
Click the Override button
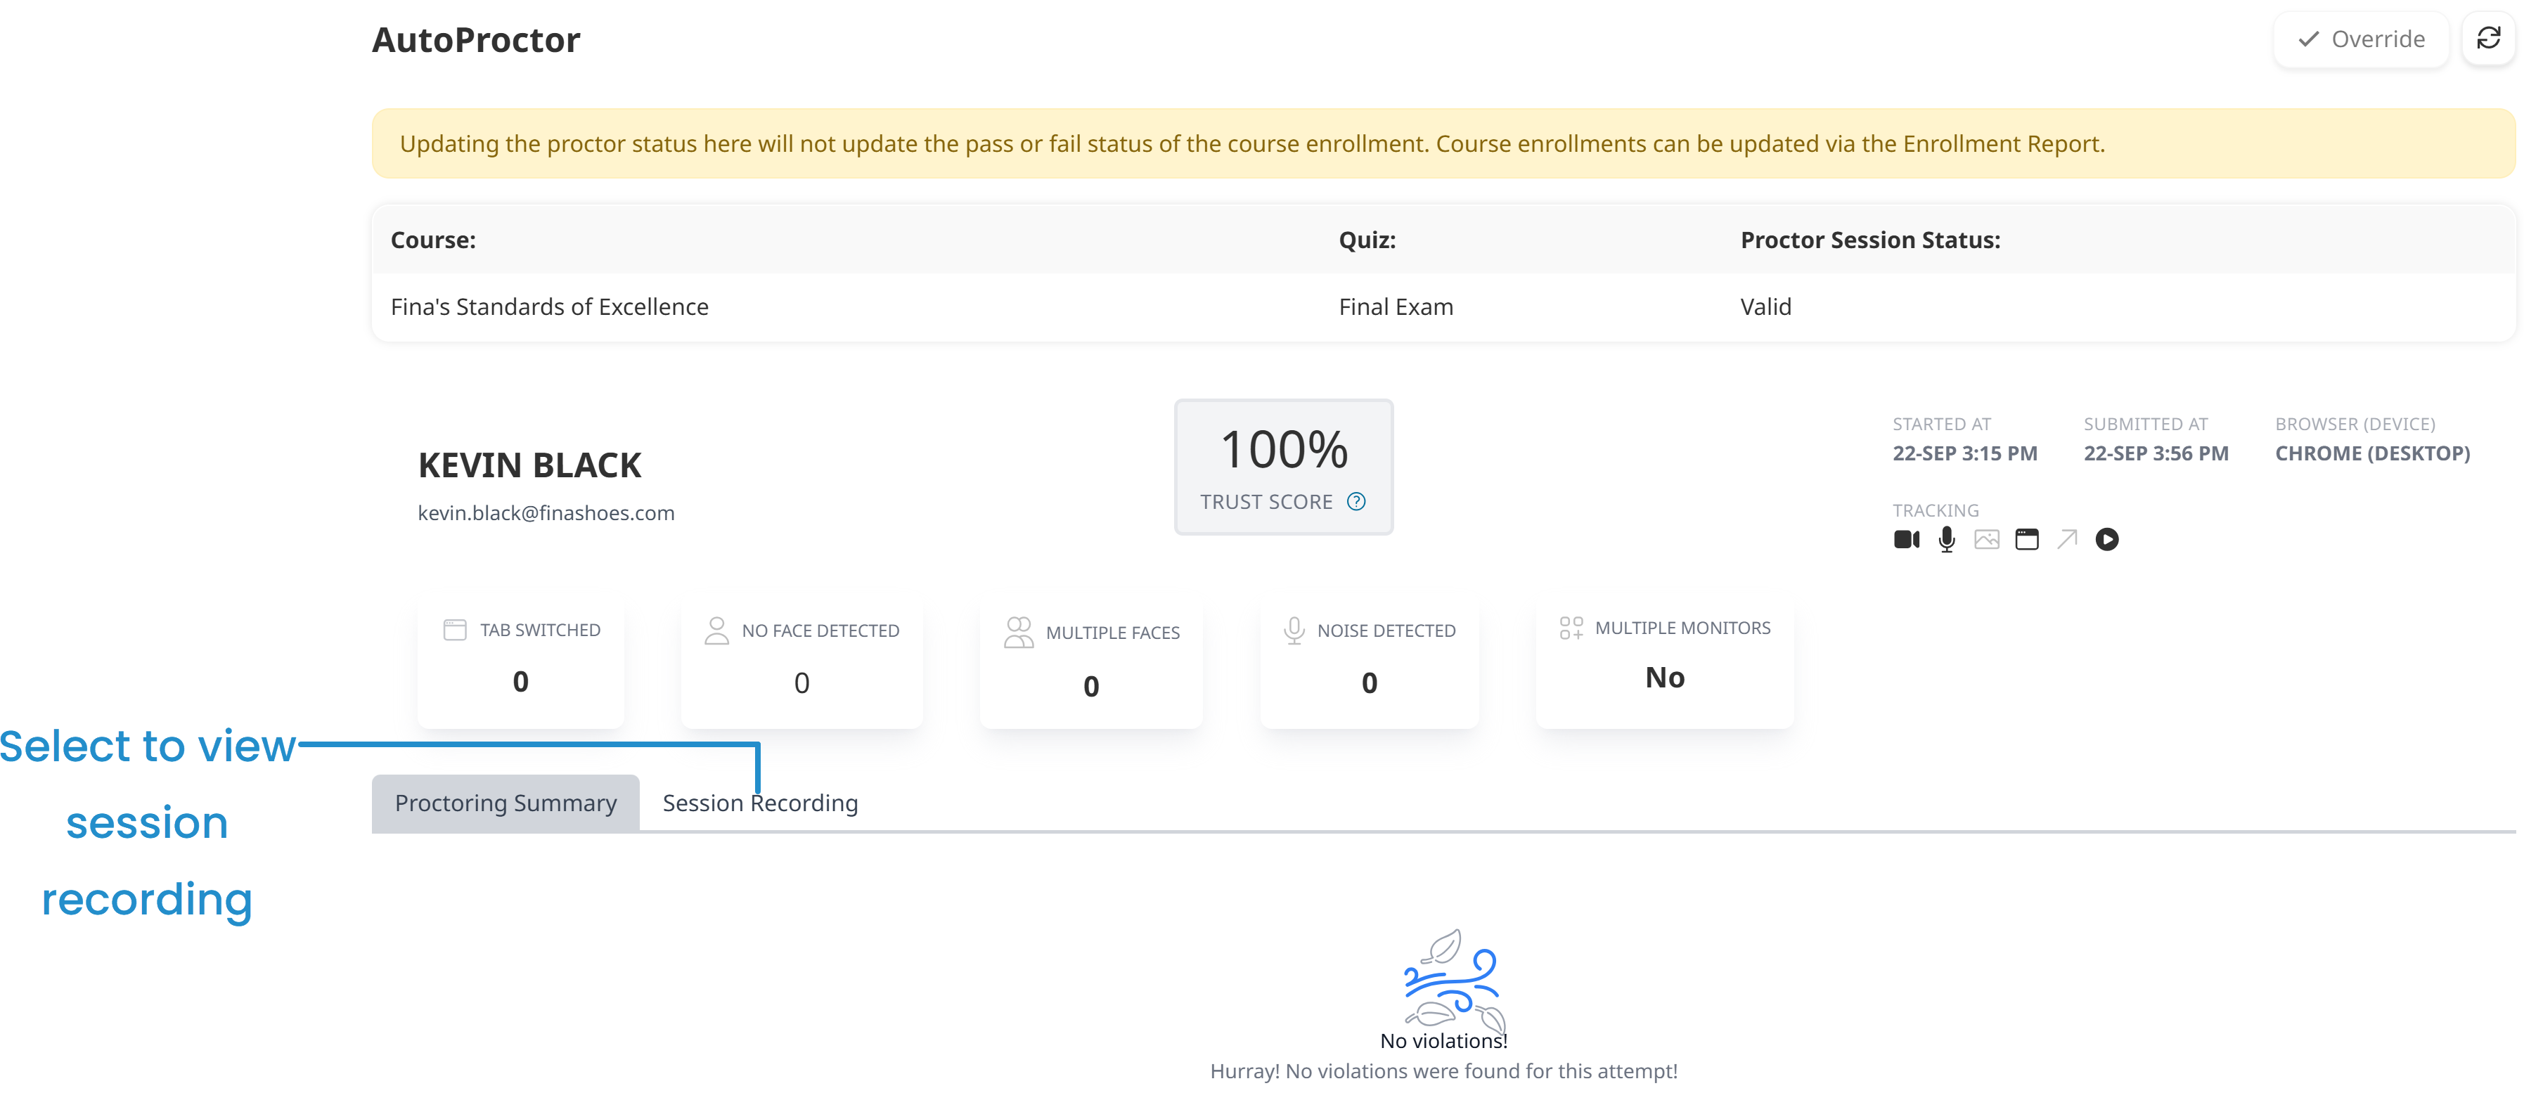2362,39
